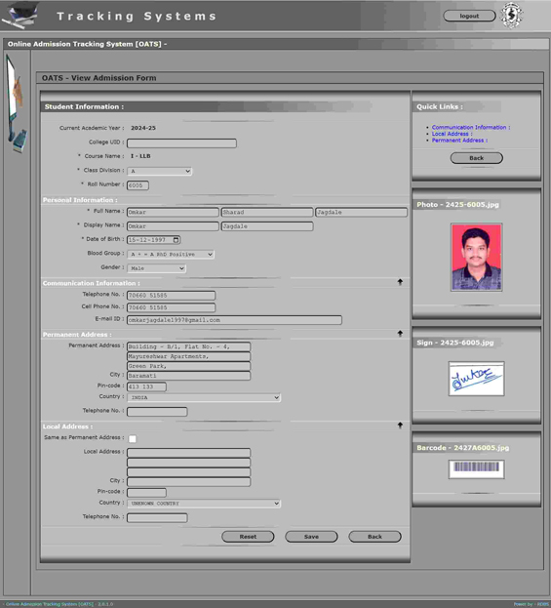The height and width of the screenshot is (608, 551).
Task: Tick Same as Permanent Address checkbox
Action: [x=133, y=439]
